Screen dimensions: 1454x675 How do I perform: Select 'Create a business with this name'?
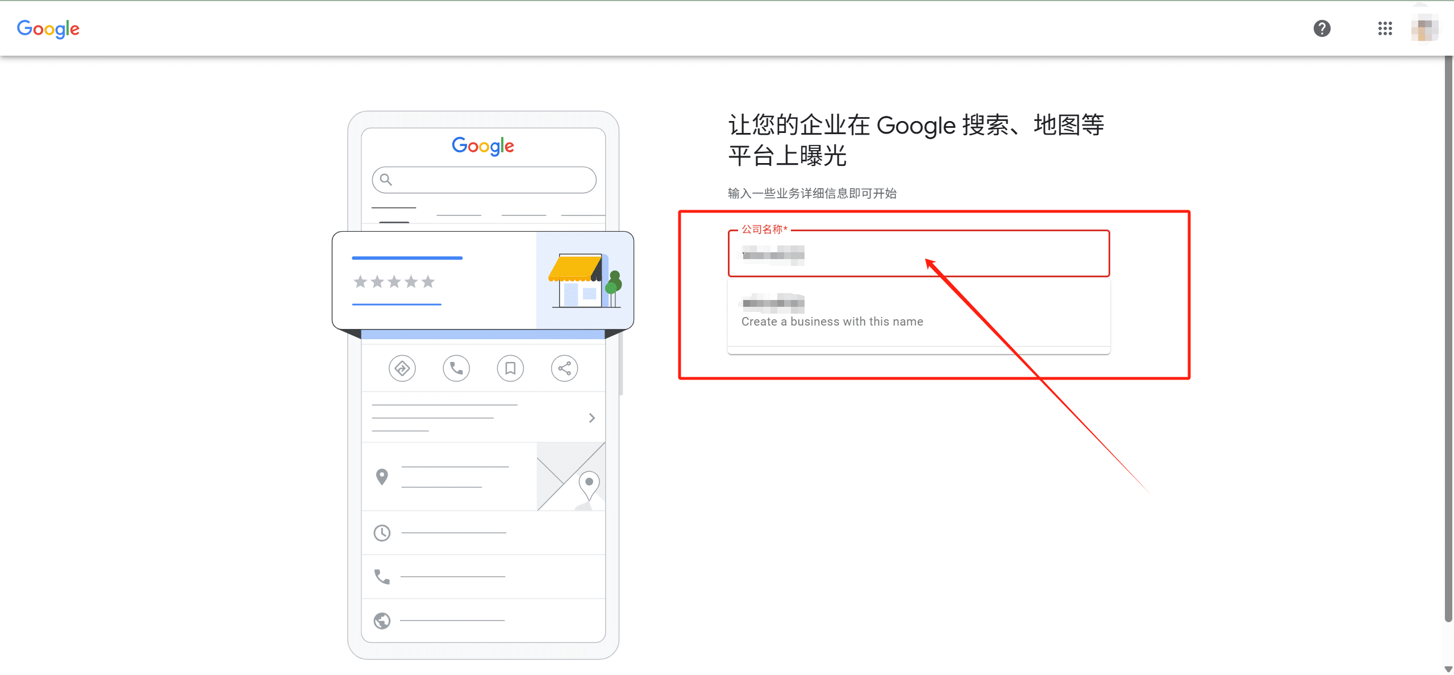click(x=919, y=311)
